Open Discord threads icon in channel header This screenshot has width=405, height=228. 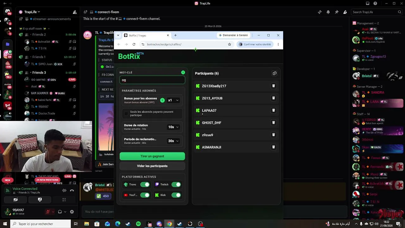[x=320, y=12]
